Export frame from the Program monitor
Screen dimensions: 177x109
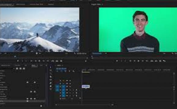pyautogui.click(x=160, y=61)
